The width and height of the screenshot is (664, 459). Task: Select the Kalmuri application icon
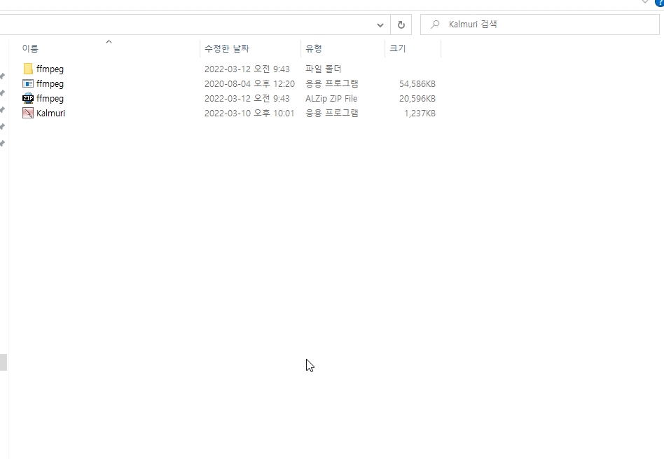pyautogui.click(x=28, y=114)
